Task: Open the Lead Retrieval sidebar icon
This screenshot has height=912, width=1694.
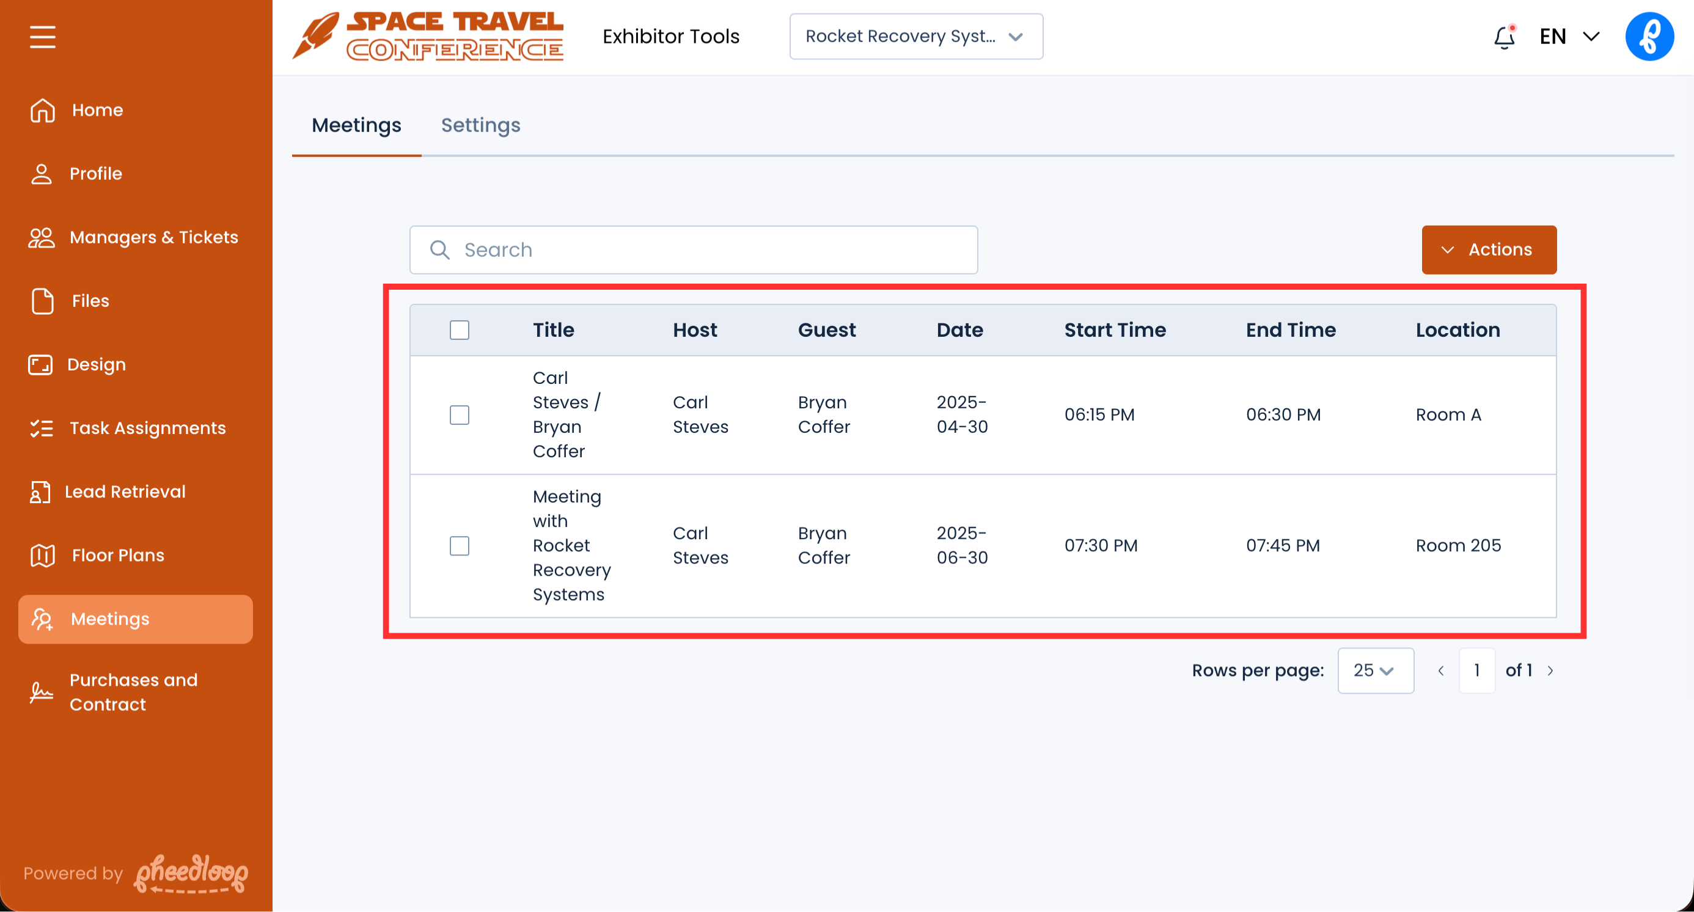Action: 40,492
